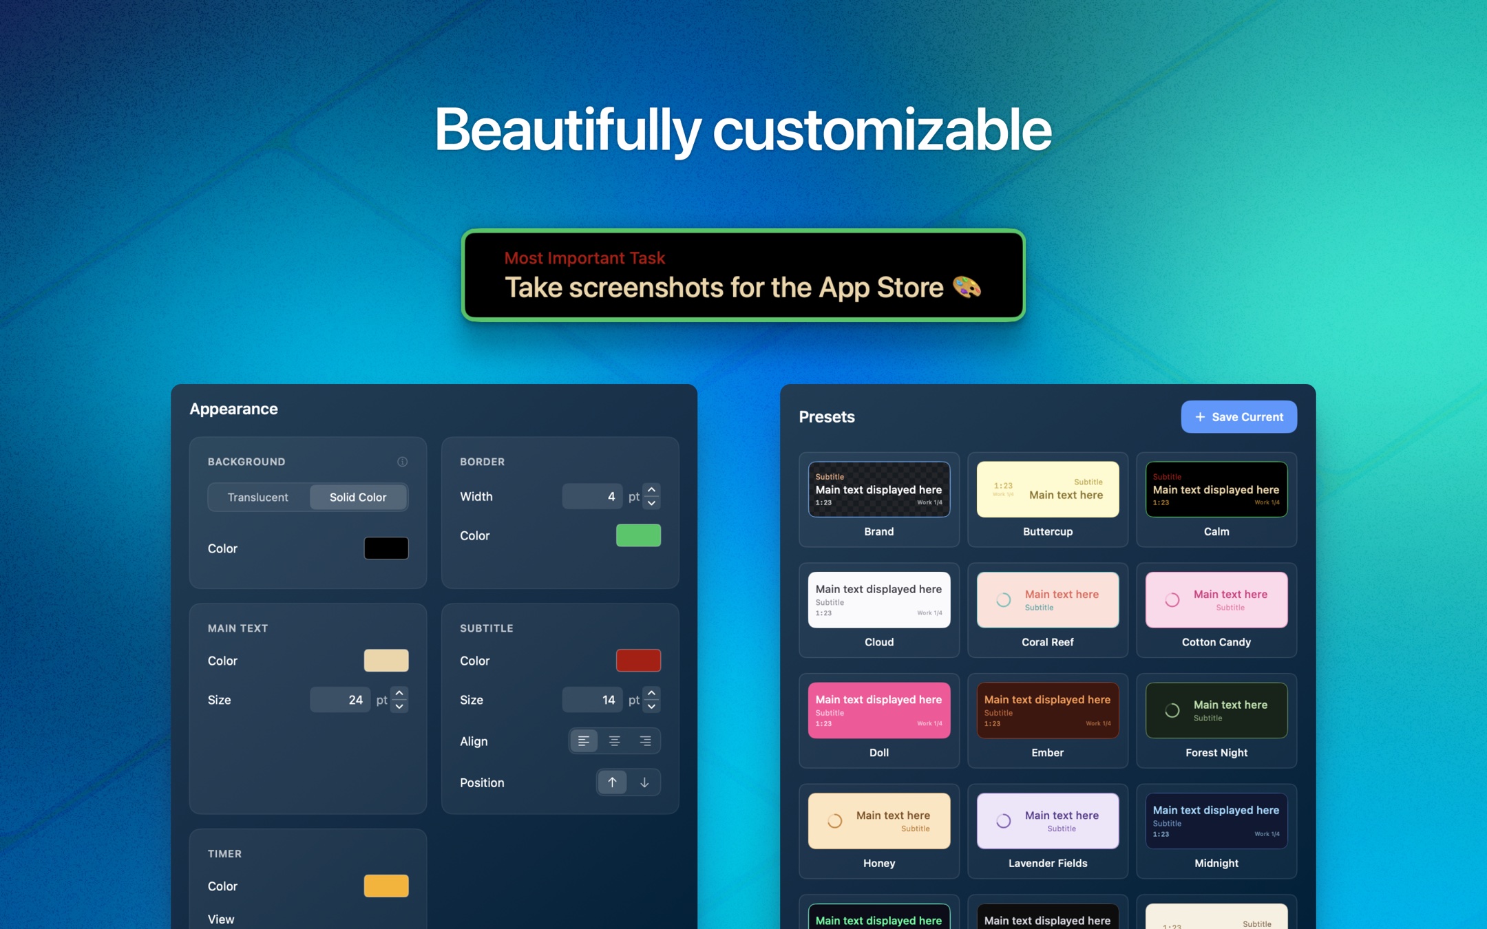This screenshot has width=1487, height=929.
Task: Enable Solid Color background mode
Action: [x=358, y=497]
